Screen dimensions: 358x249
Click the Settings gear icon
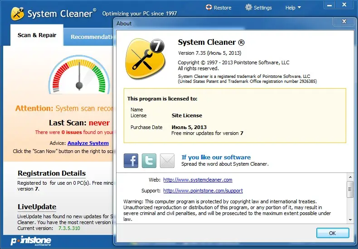(x=248, y=7)
